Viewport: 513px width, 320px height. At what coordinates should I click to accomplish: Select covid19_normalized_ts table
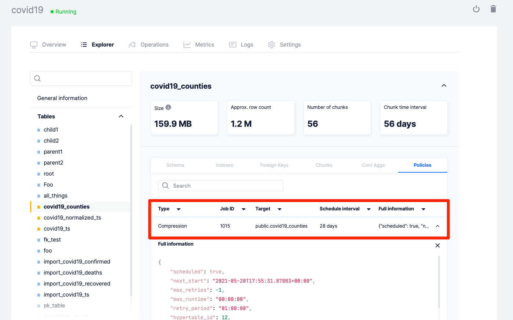point(72,218)
